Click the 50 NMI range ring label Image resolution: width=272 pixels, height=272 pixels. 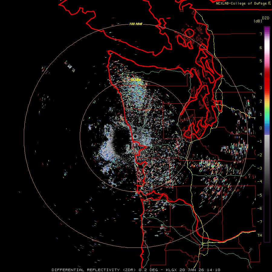136,80
